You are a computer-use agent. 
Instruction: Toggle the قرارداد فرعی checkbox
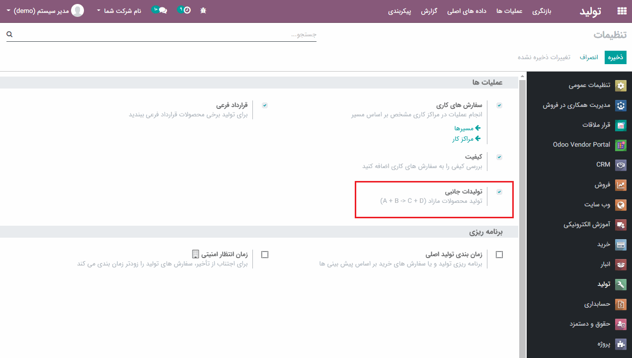265,105
